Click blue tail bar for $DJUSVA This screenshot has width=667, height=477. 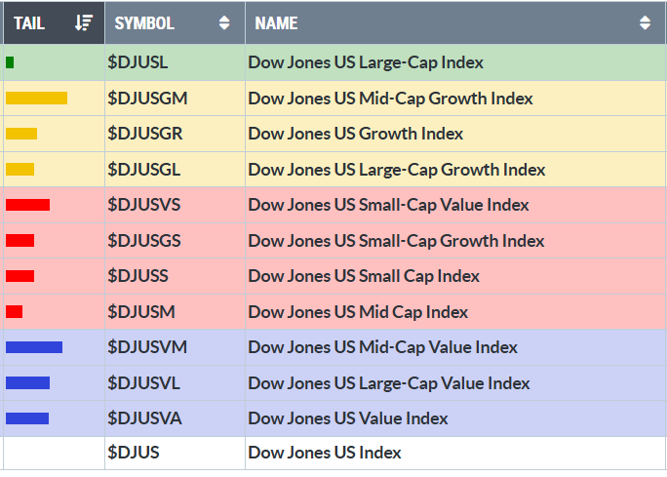coord(27,418)
